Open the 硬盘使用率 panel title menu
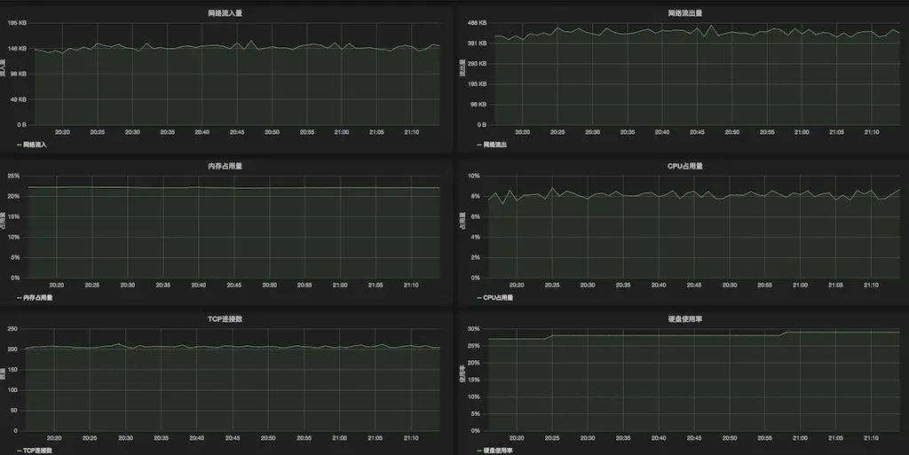The width and height of the screenshot is (909, 455). coord(684,319)
